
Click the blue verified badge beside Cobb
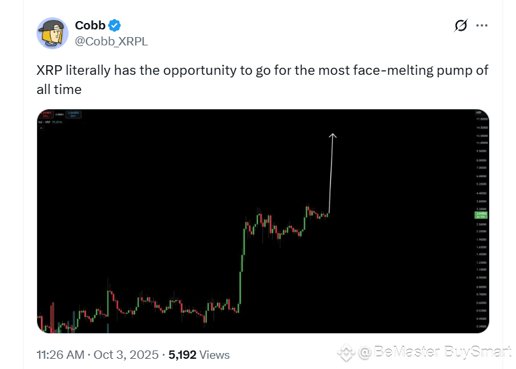pyautogui.click(x=115, y=26)
